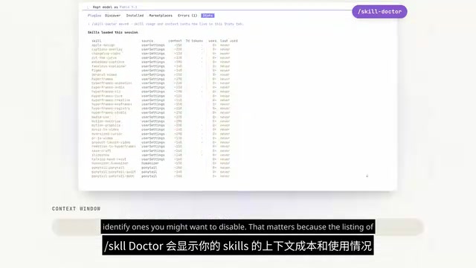Click the /skill-doctor moved notice line
Image resolution: width=476 pixels, height=268 pixels.
(x=166, y=24)
